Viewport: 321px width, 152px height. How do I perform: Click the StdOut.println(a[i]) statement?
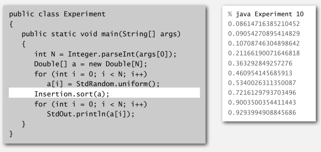pyautogui.click(x=91, y=114)
